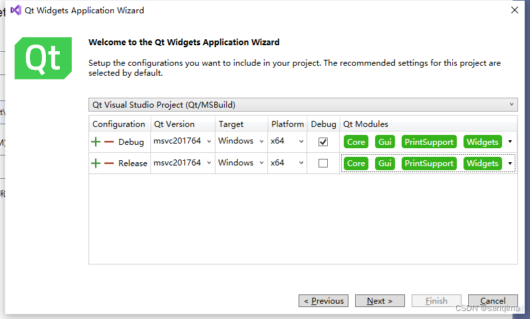The height and width of the screenshot is (319, 530).
Task: Click the Finish button
Action: tap(436, 301)
